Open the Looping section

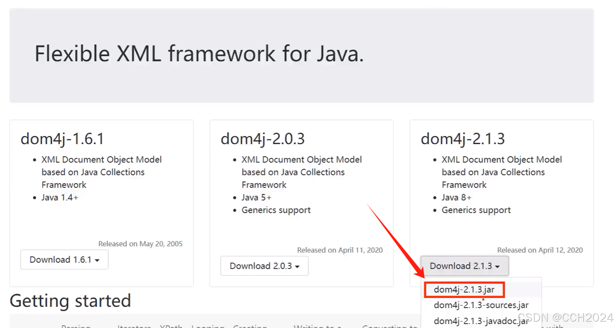pos(208,326)
